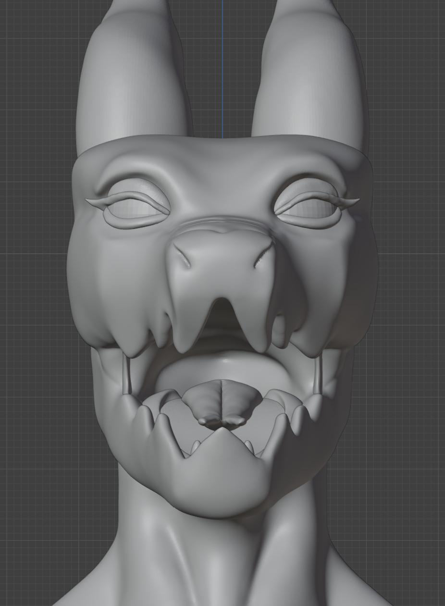This screenshot has height=606, width=445.
Task: Click the model's closed eye on the right
Action: (x=308, y=208)
